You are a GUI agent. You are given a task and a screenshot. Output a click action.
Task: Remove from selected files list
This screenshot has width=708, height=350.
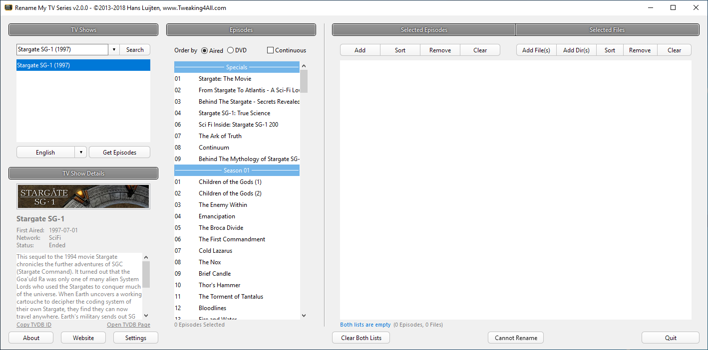click(640, 50)
